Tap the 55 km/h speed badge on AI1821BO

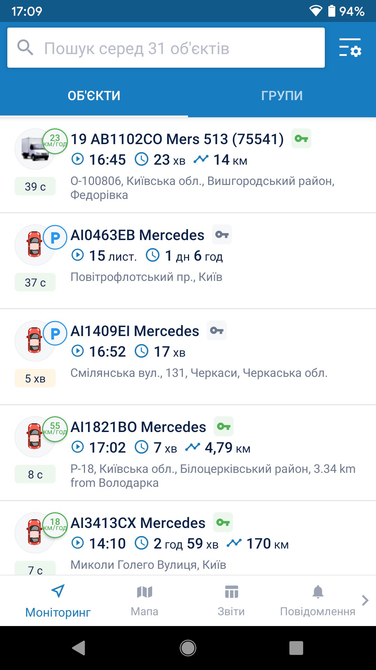tap(55, 429)
